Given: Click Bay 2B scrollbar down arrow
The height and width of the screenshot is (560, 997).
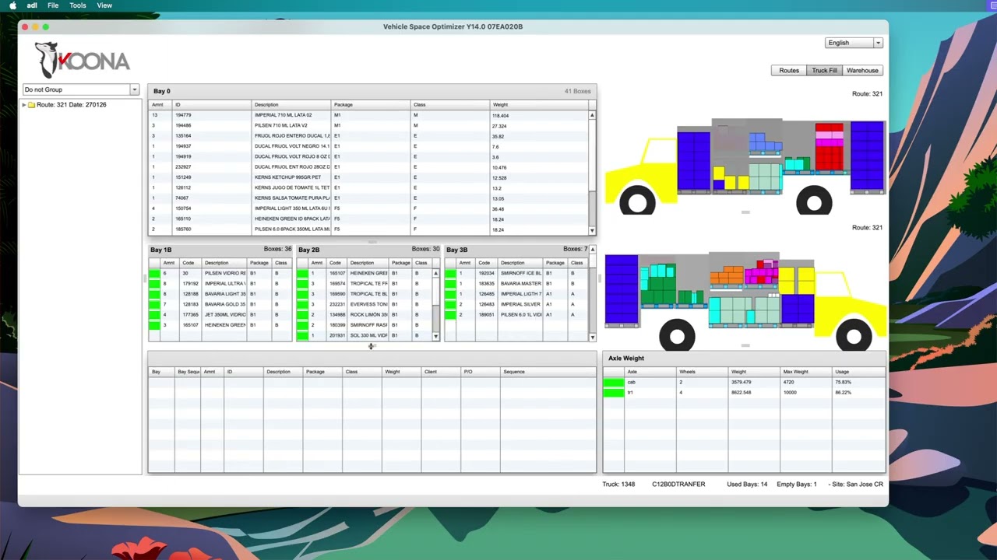Looking at the screenshot, I should click(x=435, y=337).
